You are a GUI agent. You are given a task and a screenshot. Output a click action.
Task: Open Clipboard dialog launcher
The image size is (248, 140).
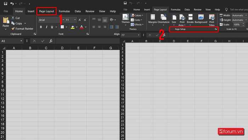tap(35, 34)
